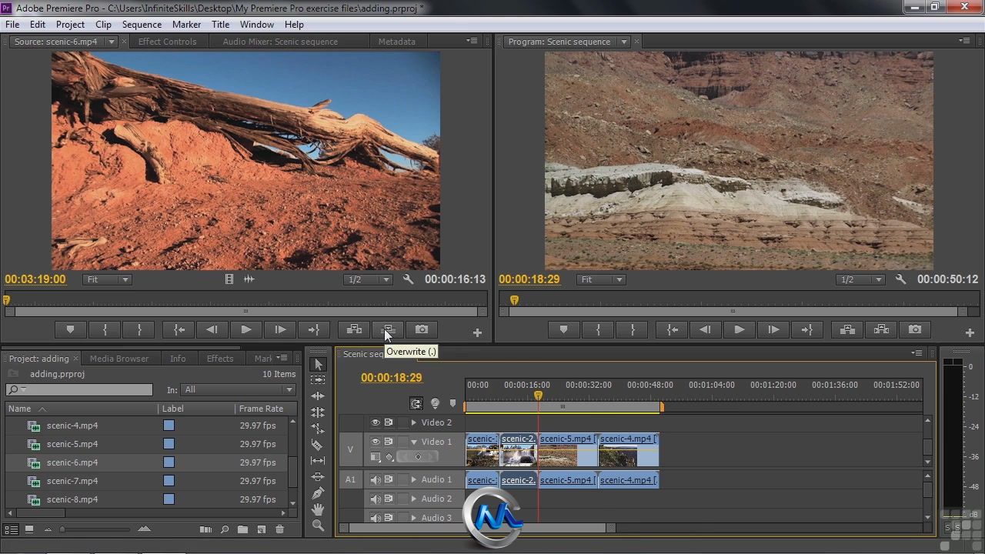Click Automate to Sequence icon
This screenshot has width=985, height=554.
click(205, 529)
